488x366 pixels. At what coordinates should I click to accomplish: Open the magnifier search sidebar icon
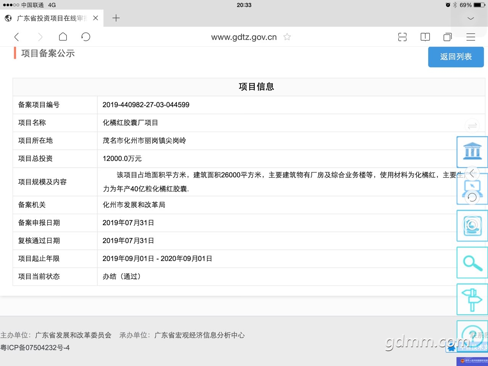tap(472, 262)
